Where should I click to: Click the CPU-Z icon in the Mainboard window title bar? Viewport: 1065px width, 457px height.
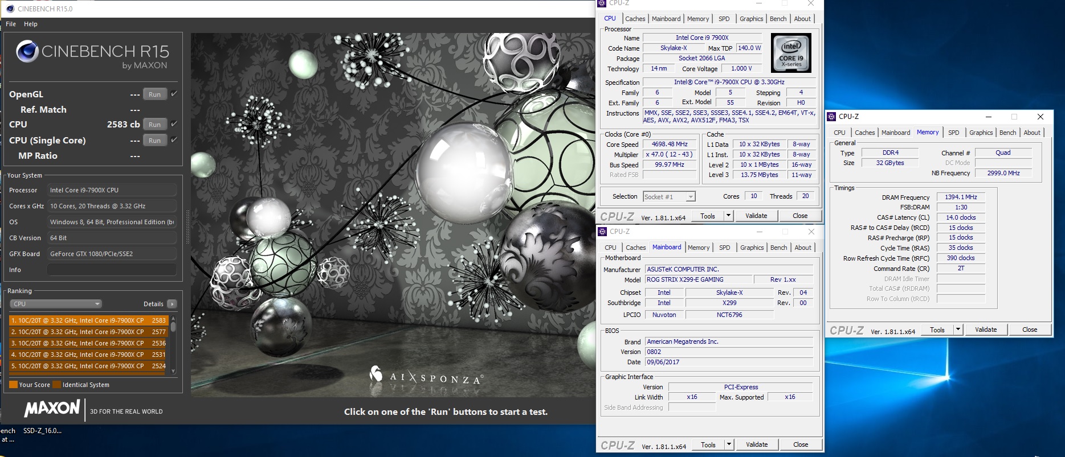(x=602, y=232)
